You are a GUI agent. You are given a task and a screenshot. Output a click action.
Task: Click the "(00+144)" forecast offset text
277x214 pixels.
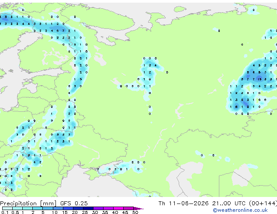tap(263, 204)
